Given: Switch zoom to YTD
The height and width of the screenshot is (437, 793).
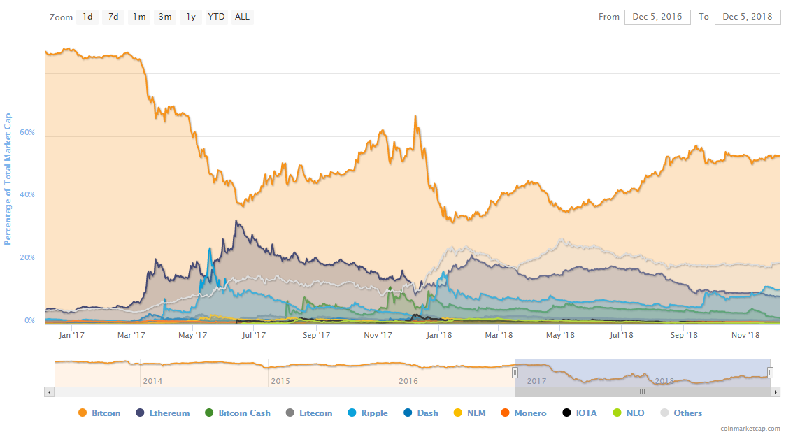Looking at the screenshot, I should pyautogui.click(x=216, y=17).
